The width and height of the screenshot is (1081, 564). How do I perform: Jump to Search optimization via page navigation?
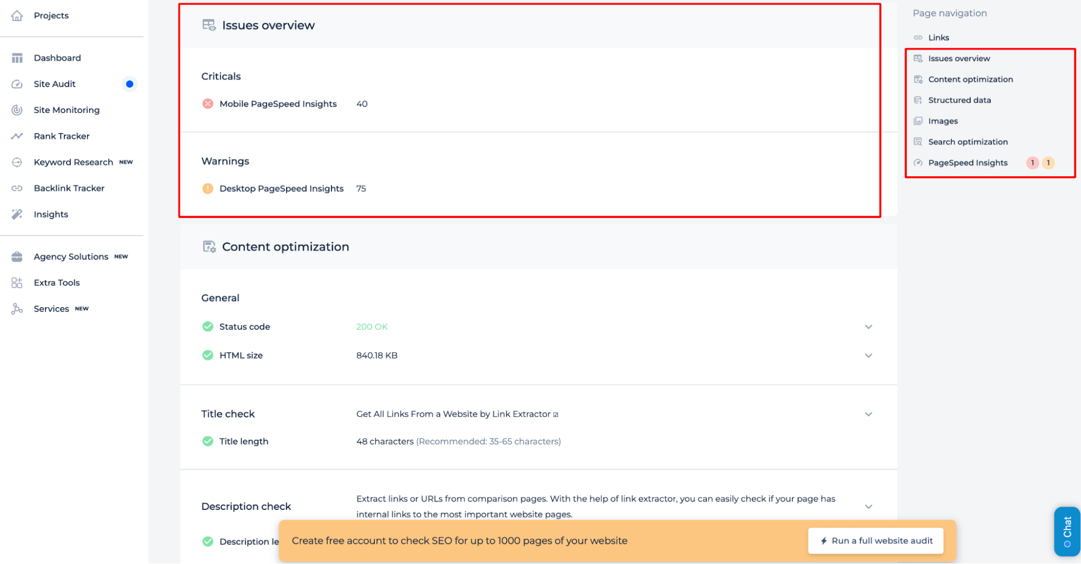(x=968, y=142)
